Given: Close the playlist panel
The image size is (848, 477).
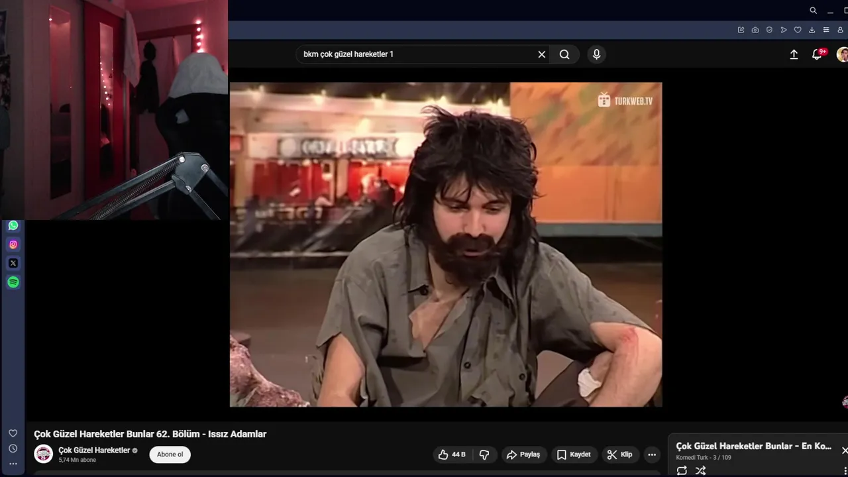Looking at the screenshot, I should point(844,450).
